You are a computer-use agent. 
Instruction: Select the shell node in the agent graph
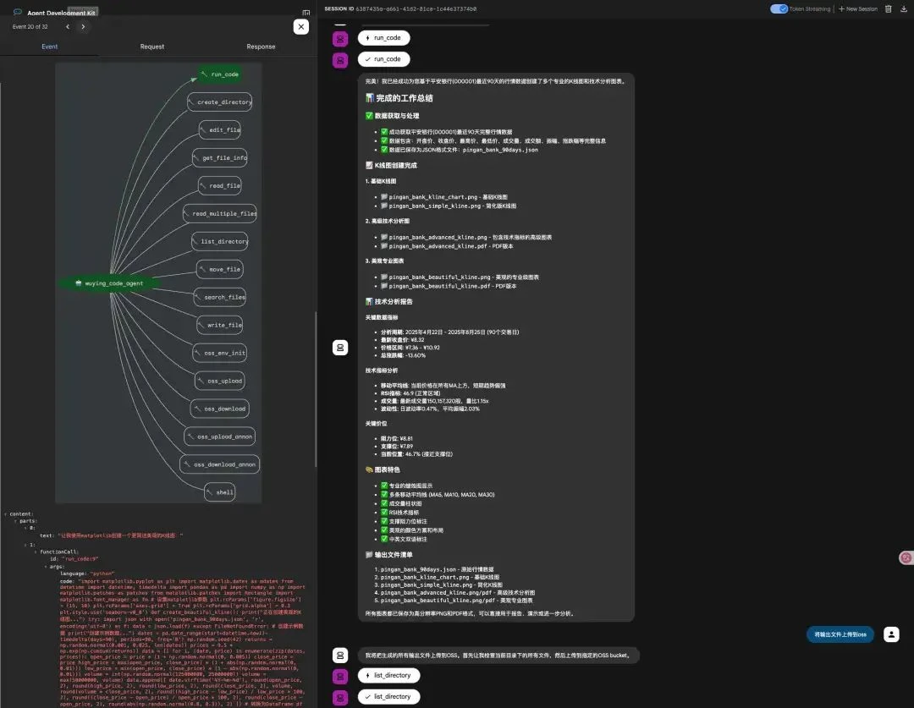[x=221, y=491]
